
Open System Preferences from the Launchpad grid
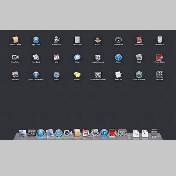coord(98,75)
